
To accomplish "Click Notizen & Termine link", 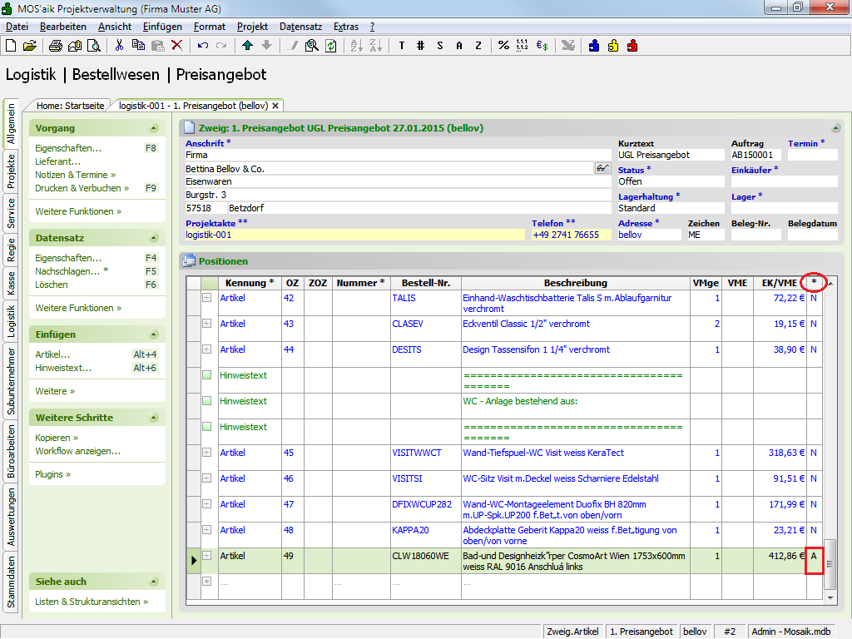I will [75, 175].
